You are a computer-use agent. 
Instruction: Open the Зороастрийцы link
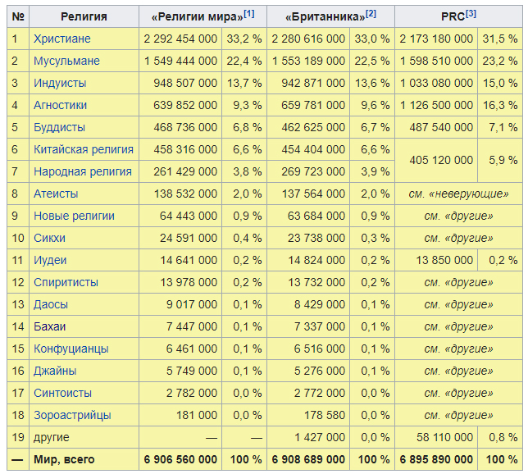click(72, 415)
